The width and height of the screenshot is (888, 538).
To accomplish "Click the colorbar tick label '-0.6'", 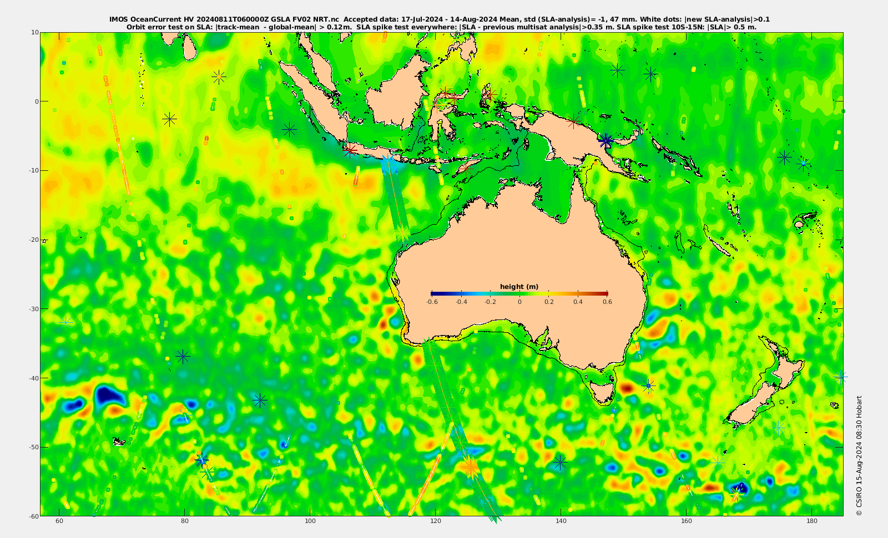I will coord(432,302).
